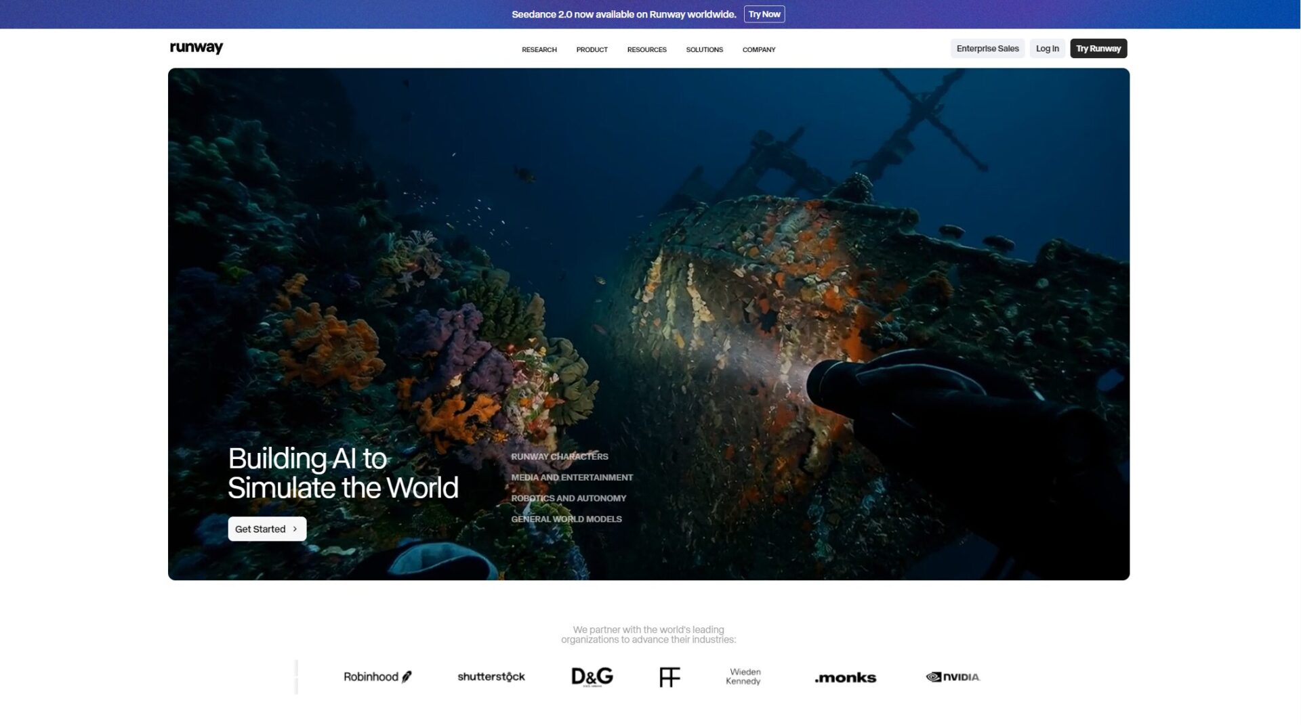Select General World Models hero link
This screenshot has height=725, width=1301.
566,519
